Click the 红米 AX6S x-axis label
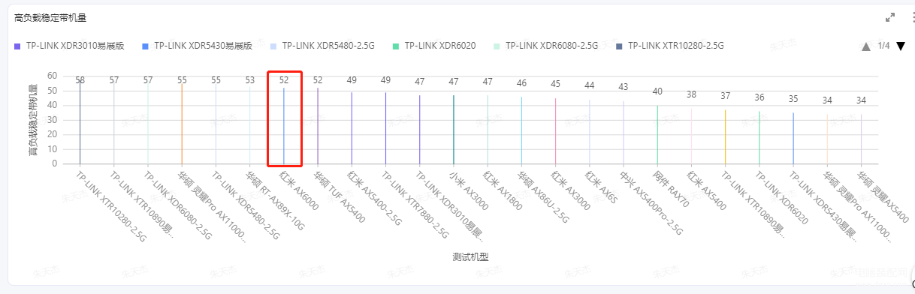The width and height of the screenshot is (915, 294). [599, 187]
